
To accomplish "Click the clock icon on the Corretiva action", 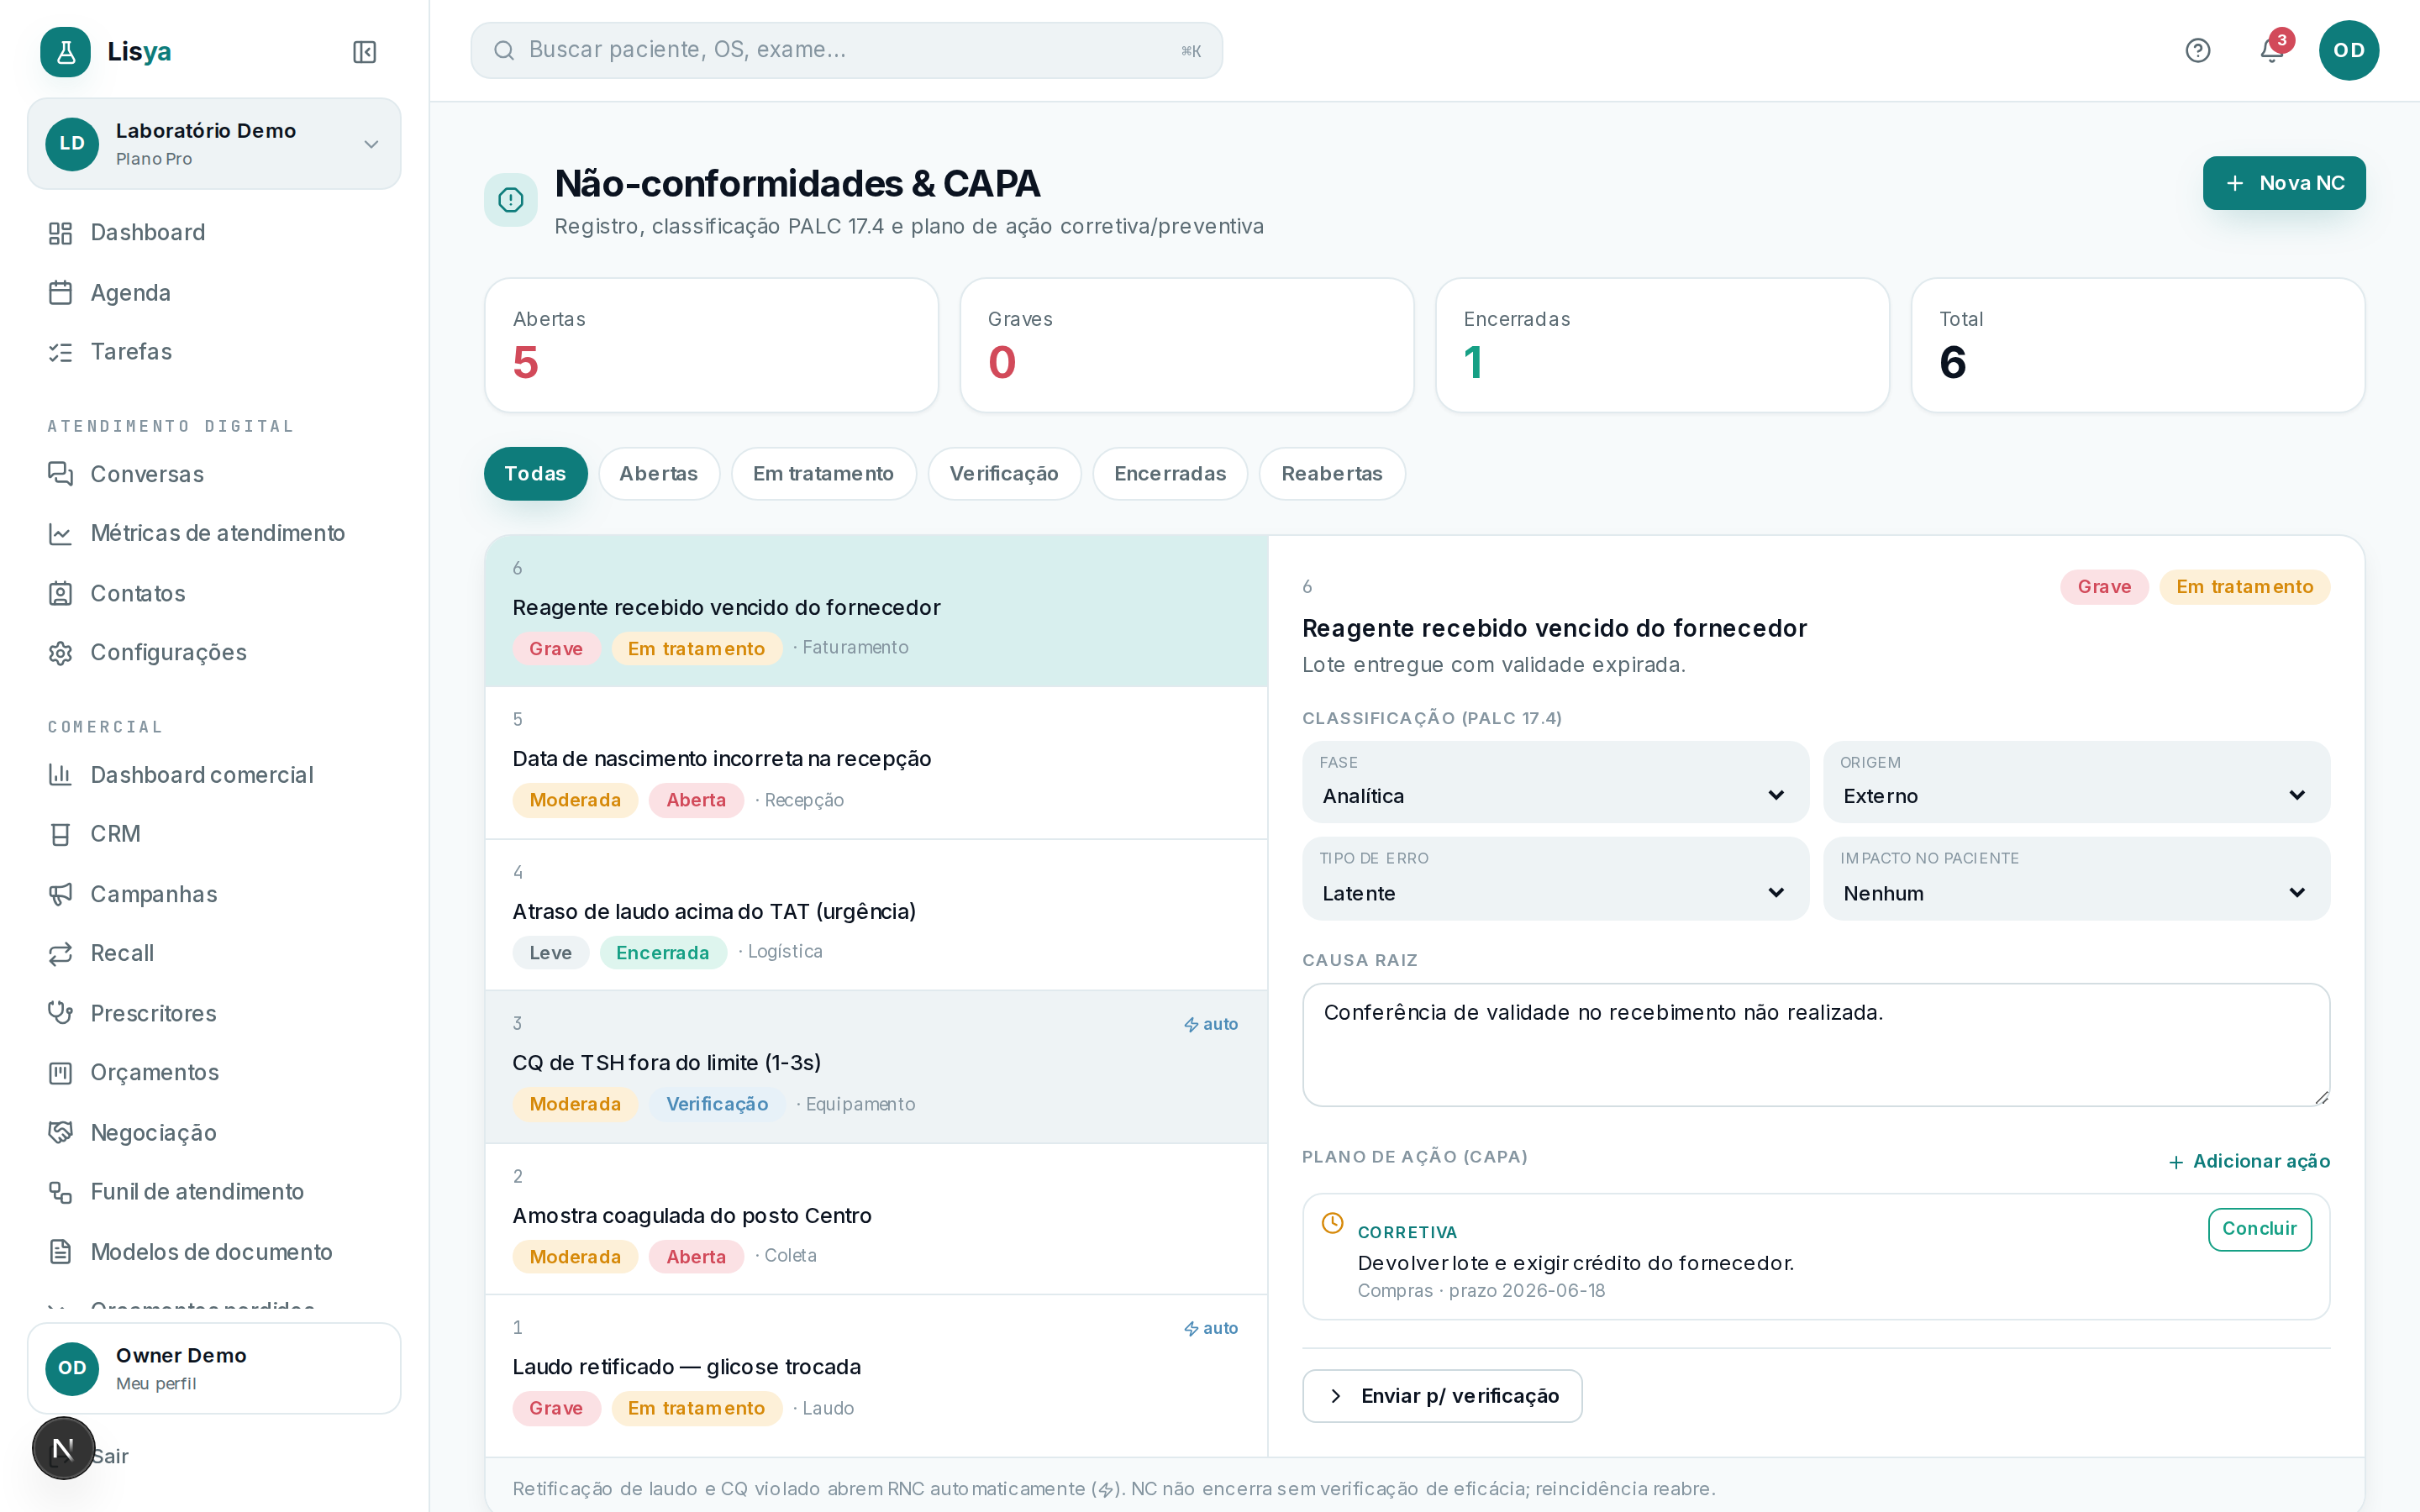I will coord(1332,1222).
